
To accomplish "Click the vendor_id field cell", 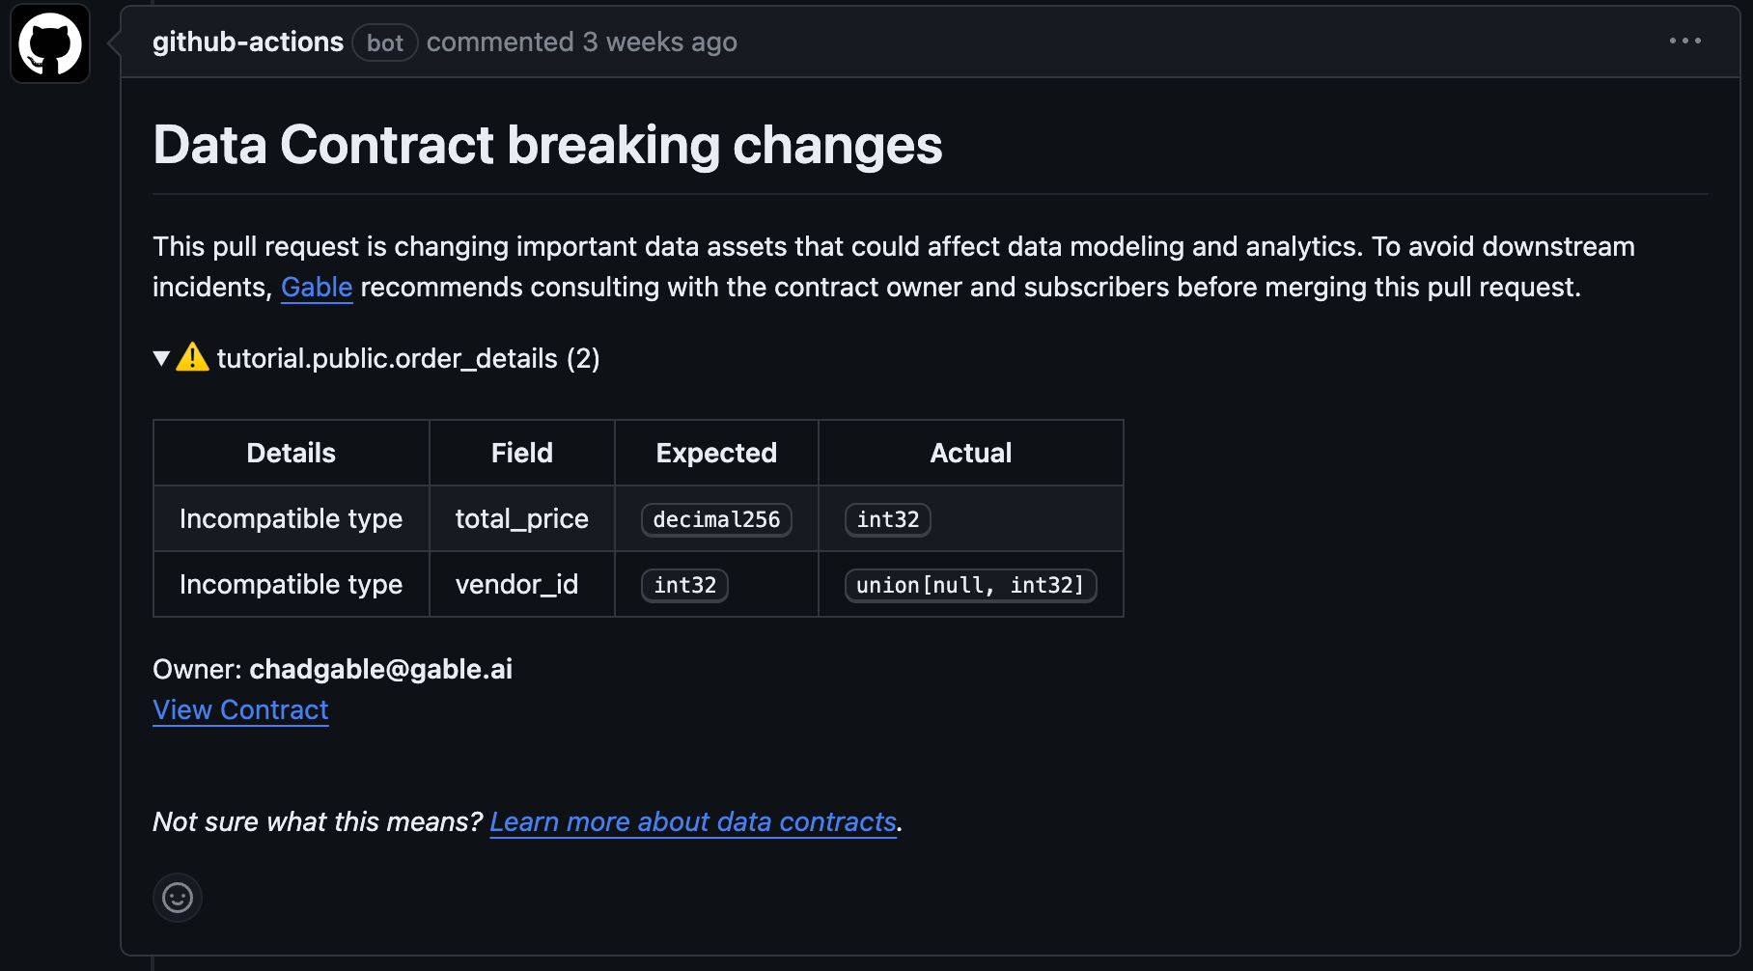I will pos(516,585).
